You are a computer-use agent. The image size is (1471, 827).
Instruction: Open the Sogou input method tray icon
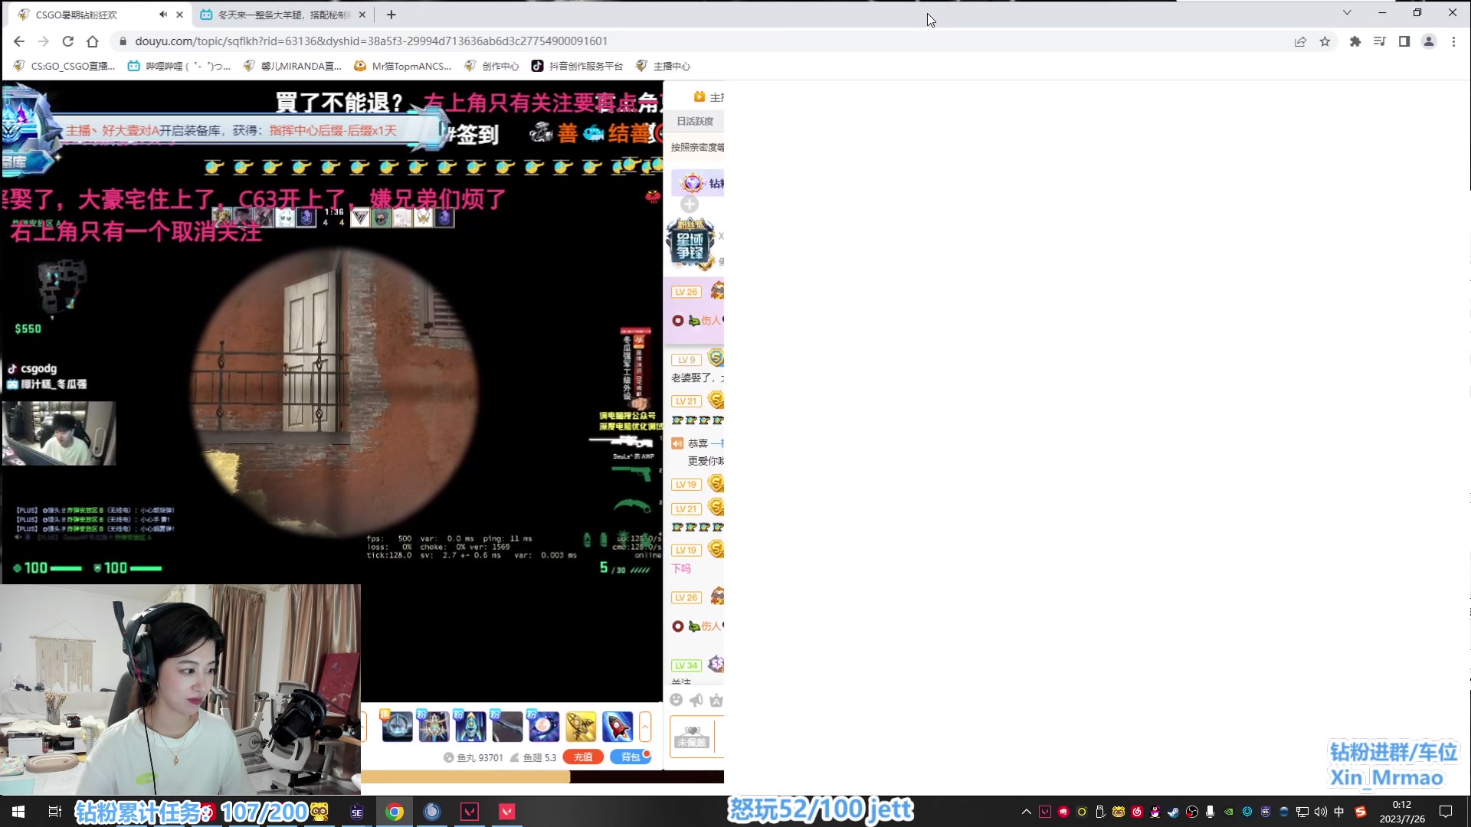point(1361,812)
